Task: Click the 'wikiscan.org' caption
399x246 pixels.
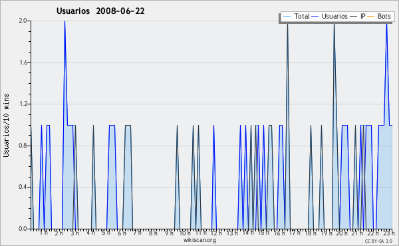Action: pyautogui.click(x=199, y=240)
